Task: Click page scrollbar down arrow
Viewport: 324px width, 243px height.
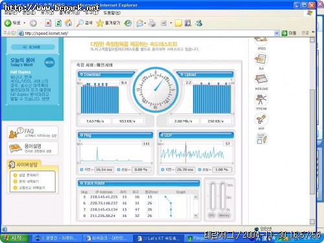Action: 312,222
